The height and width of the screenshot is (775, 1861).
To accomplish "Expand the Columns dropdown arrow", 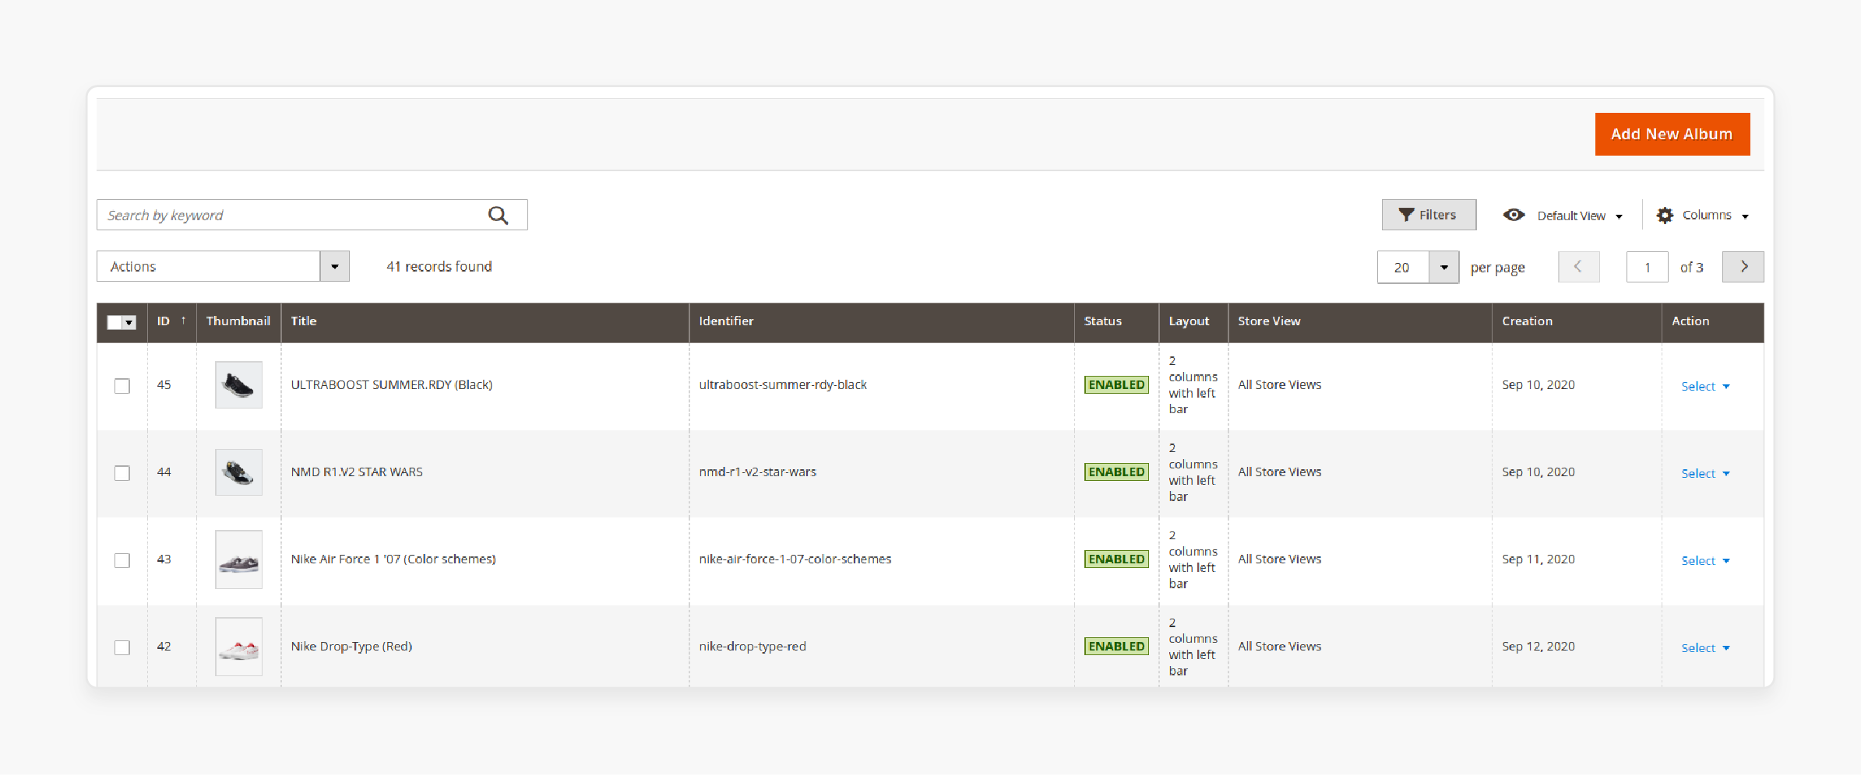I will (1745, 216).
